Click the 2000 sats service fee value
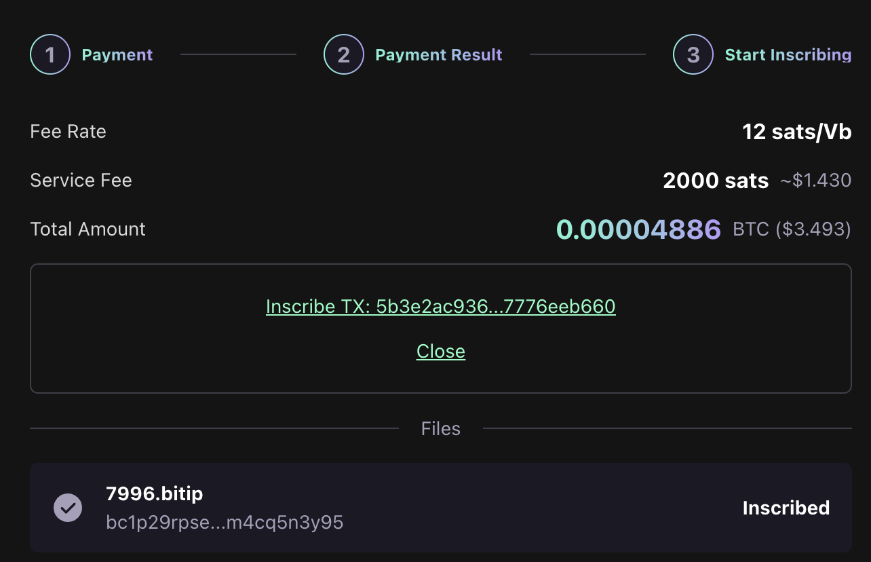This screenshot has height=562, width=871. [x=716, y=181]
